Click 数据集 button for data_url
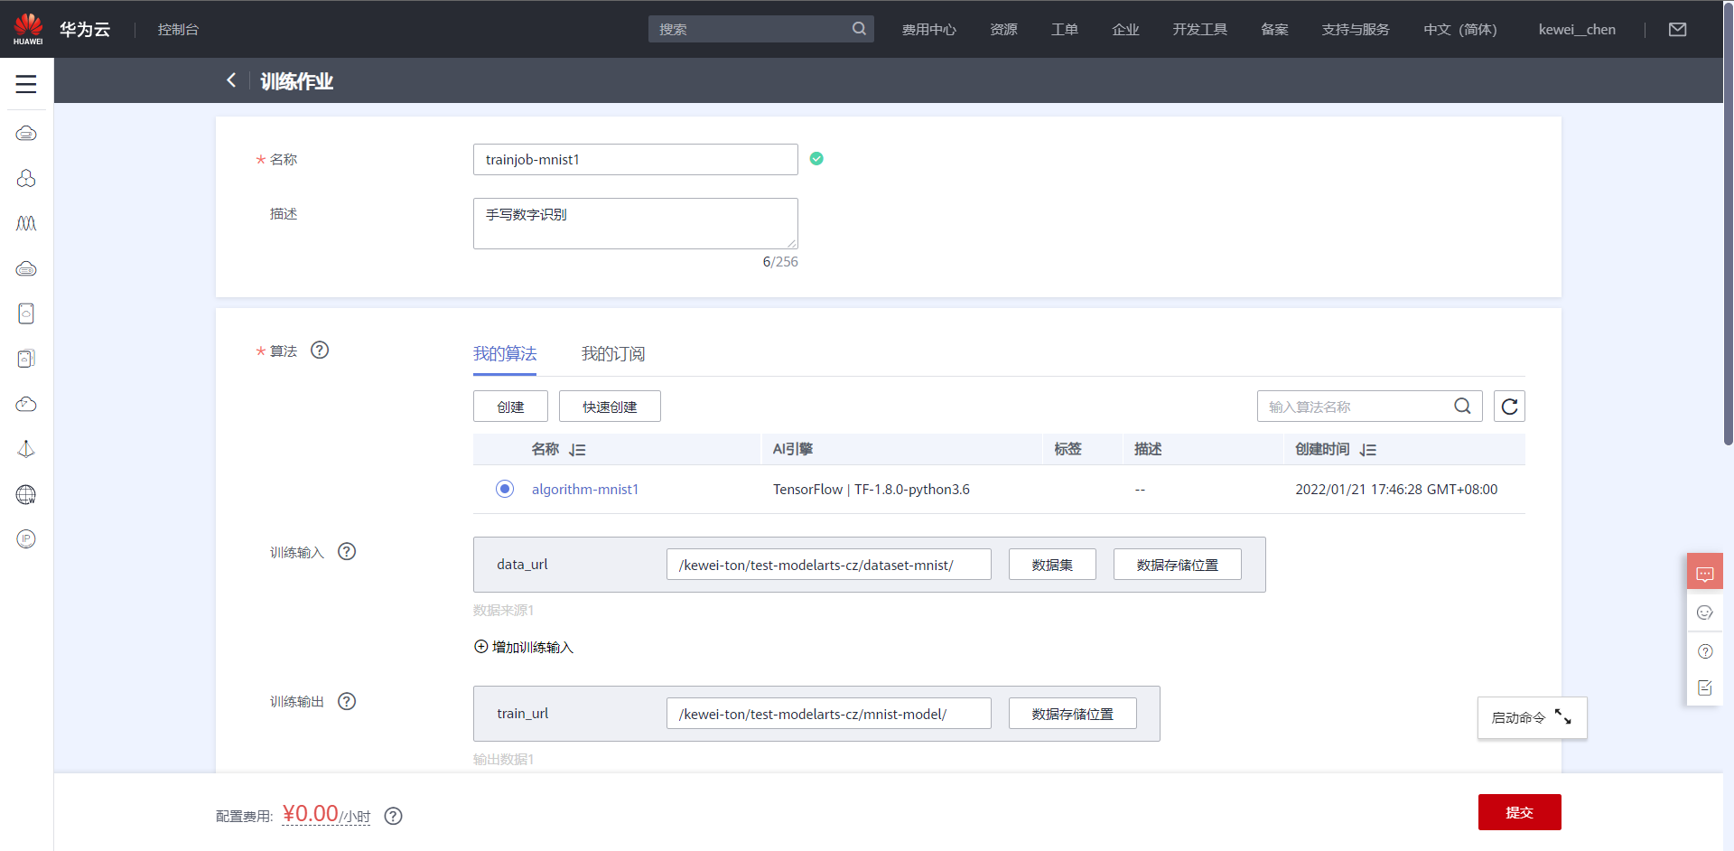This screenshot has height=851, width=1734. click(1052, 565)
